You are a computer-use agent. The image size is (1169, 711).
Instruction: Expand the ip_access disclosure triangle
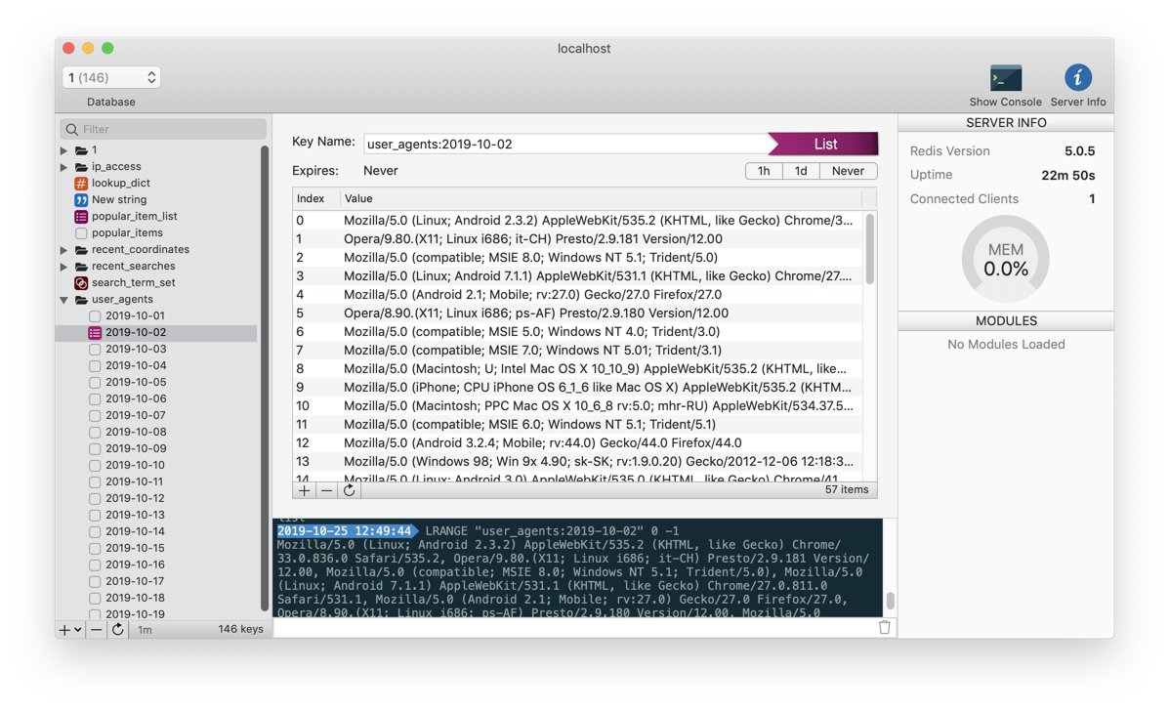coord(63,167)
